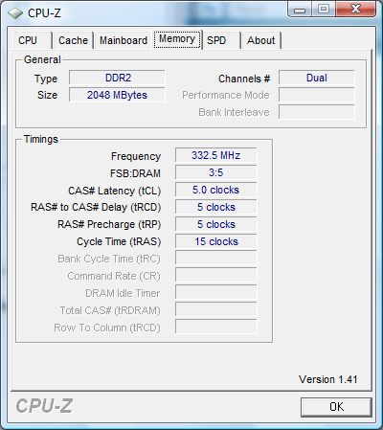Click the tRAS 15 clocks value

(216, 241)
